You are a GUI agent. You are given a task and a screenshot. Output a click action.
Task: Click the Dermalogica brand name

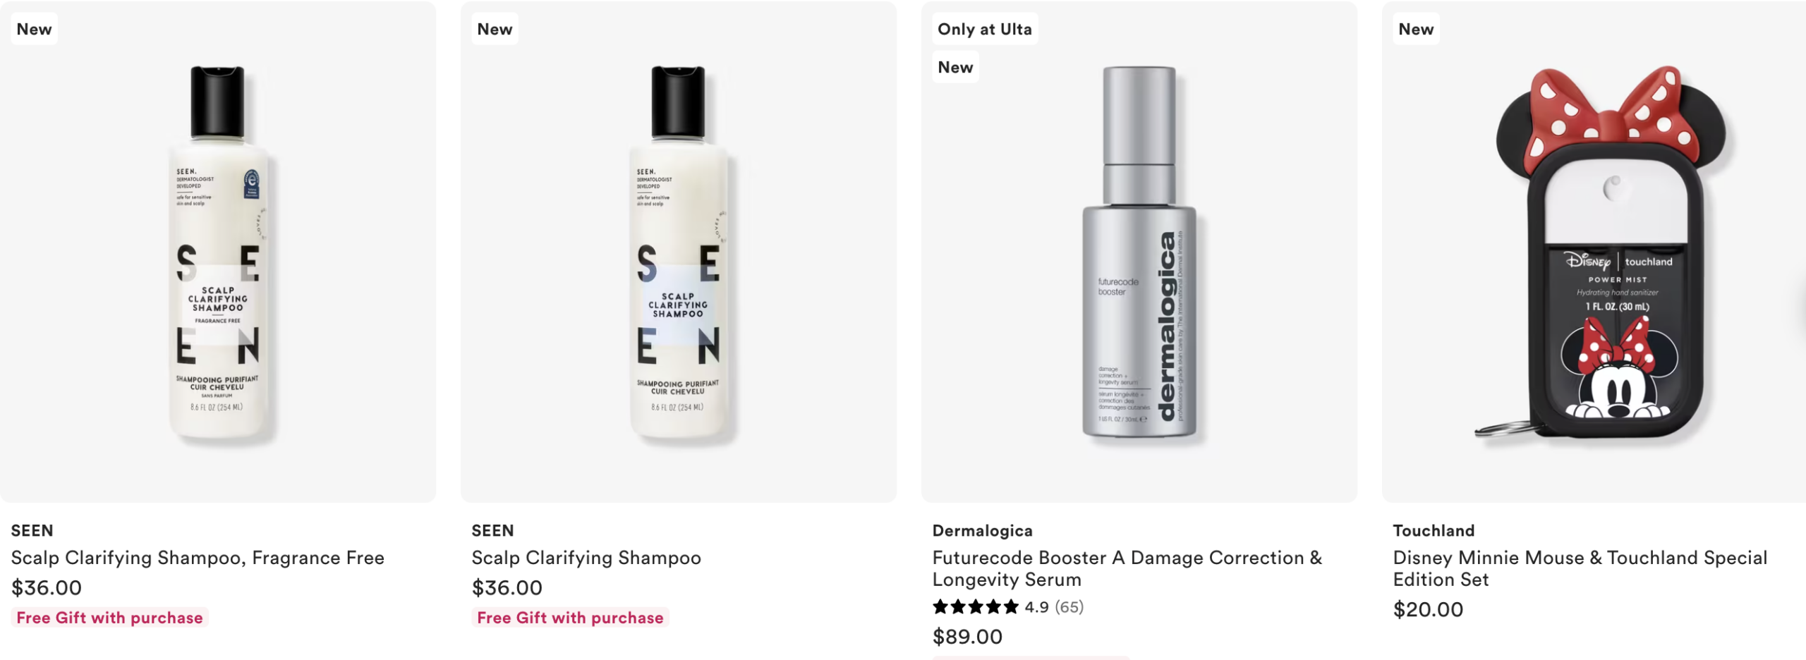(x=982, y=530)
